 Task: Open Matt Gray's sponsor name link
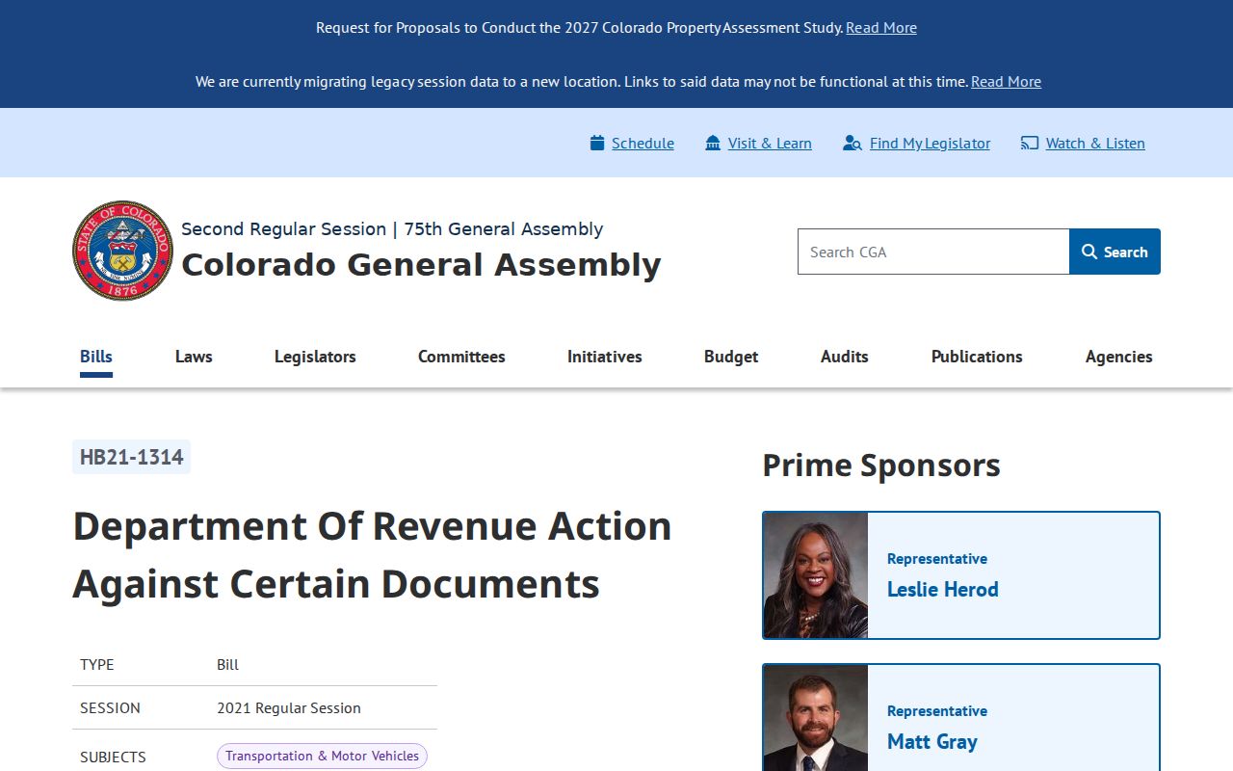931,741
